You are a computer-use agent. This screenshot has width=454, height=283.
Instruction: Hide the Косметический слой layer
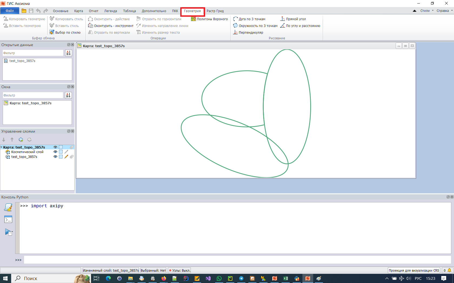point(55,152)
